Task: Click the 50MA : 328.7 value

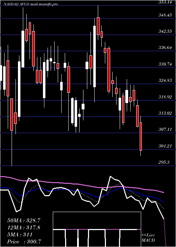Action: coord(23,221)
